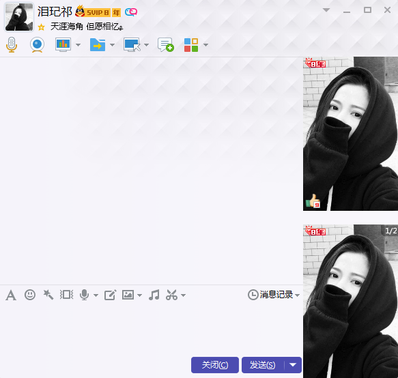Click the thumbs-up like icon on photo
The width and height of the screenshot is (398, 378).
[313, 201]
